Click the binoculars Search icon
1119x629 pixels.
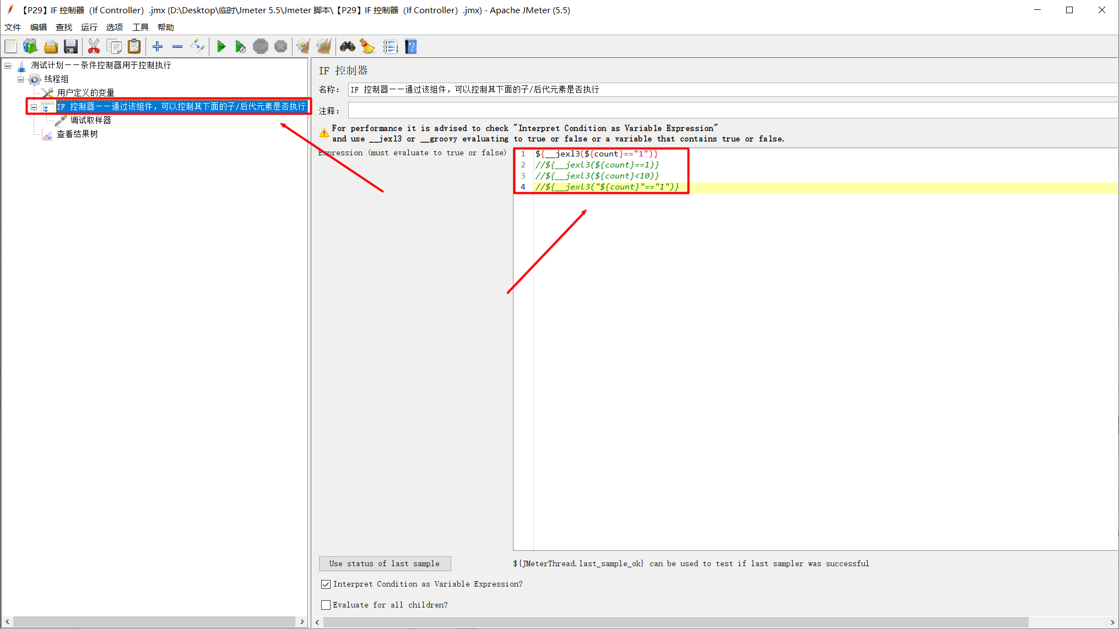pos(347,47)
